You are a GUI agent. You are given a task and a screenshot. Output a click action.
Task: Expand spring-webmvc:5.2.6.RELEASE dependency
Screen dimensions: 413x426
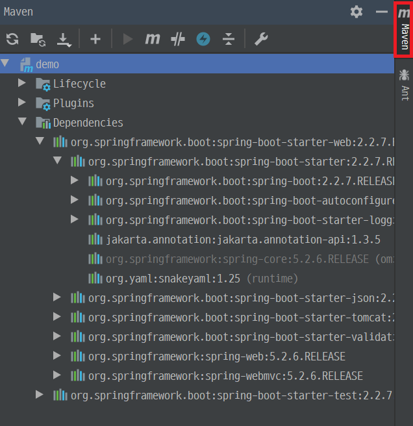[56, 375]
